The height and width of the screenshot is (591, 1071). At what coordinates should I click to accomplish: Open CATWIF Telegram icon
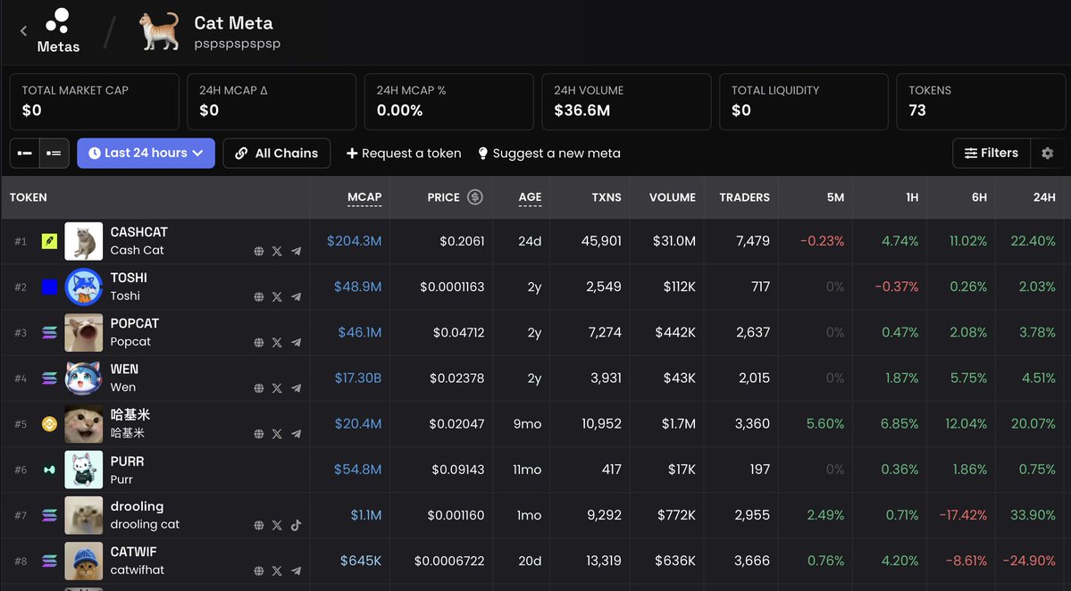tap(296, 571)
